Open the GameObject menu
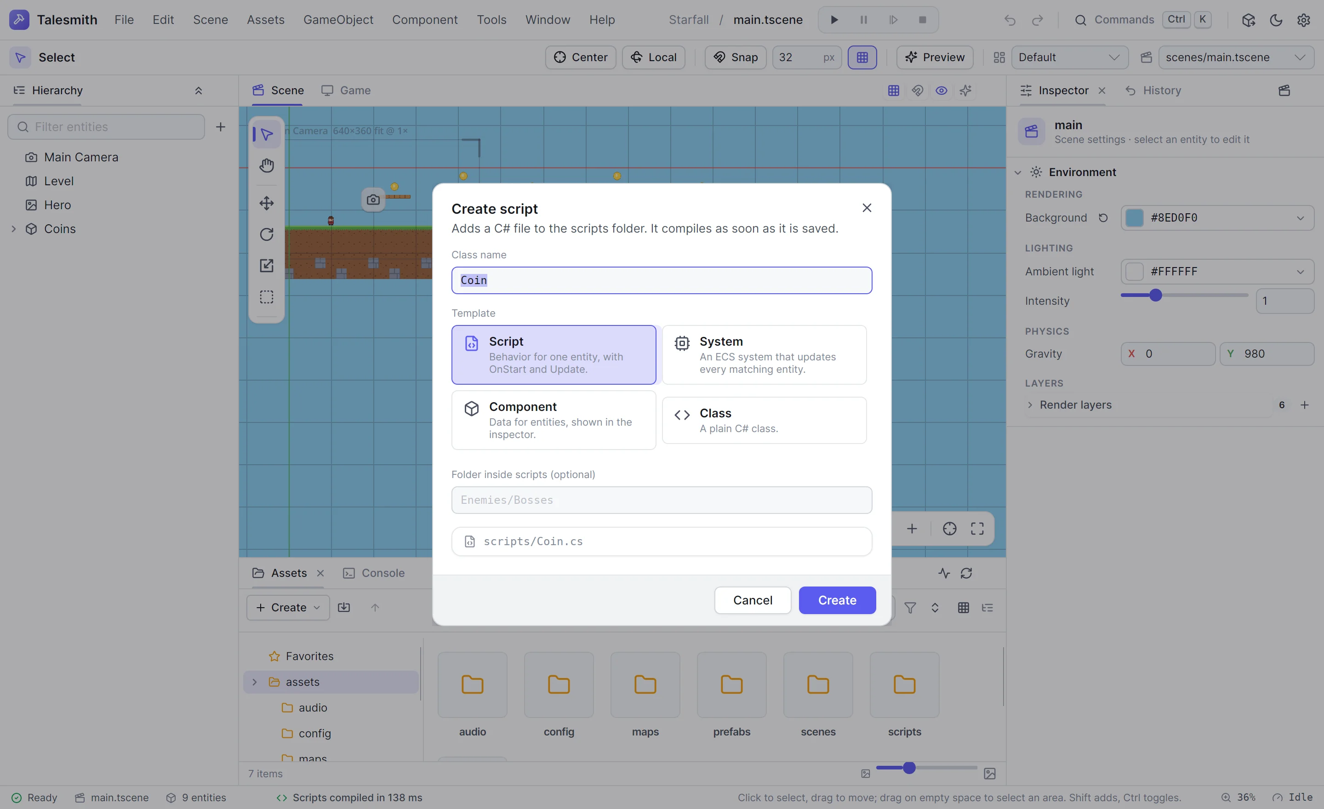The width and height of the screenshot is (1324, 809). tap(338, 20)
